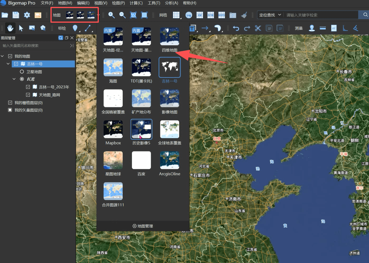369x263 pixels.
Task: Select the Lng longitude grid icon
Action: click(189, 15)
